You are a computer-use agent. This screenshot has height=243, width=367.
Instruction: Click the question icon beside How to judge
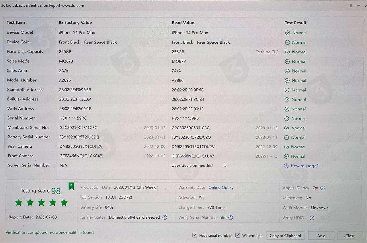(x=286, y=166)
